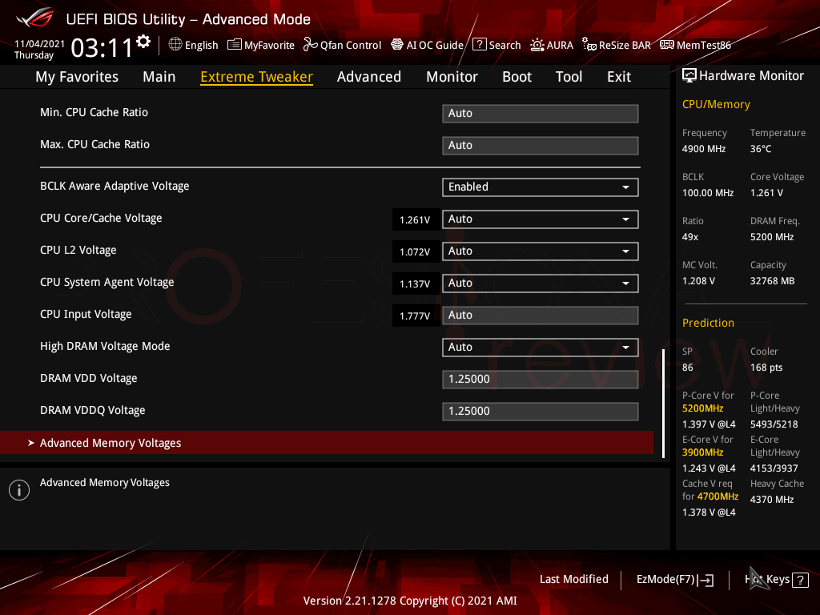
Task: Click CPU Input Voltage Auto field
Action: click(541, 316)
